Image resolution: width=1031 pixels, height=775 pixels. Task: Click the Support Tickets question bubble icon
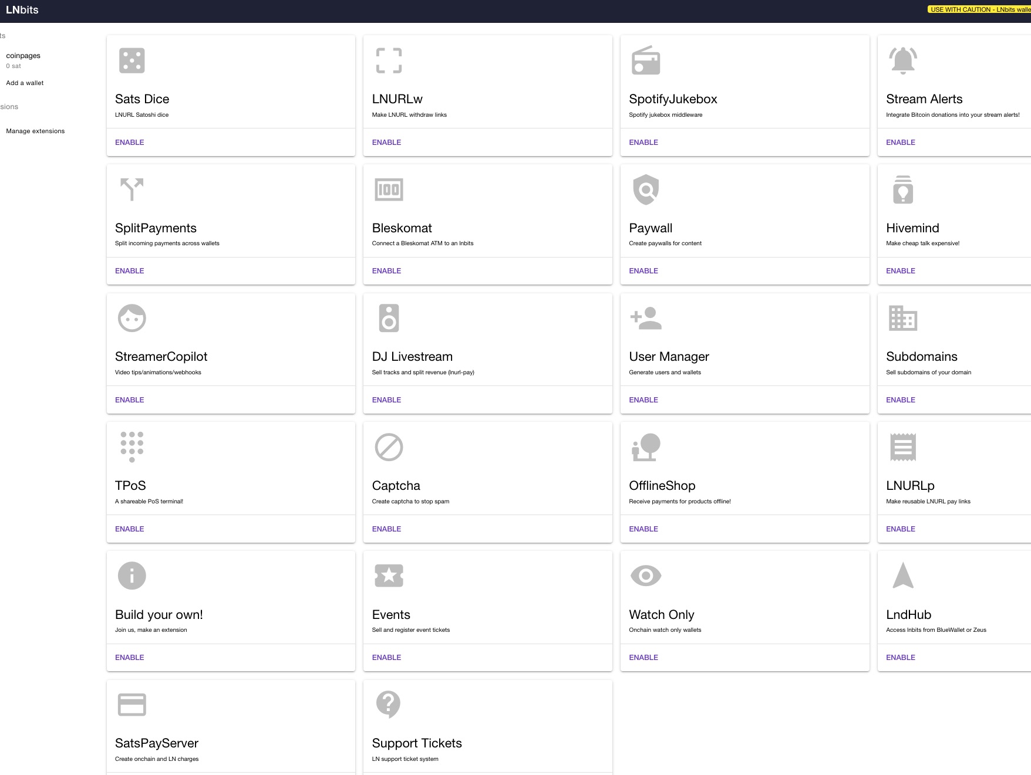pos(389,704)
